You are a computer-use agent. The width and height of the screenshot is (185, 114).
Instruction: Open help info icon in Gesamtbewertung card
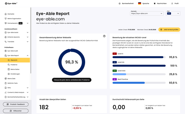coord(104,36)
